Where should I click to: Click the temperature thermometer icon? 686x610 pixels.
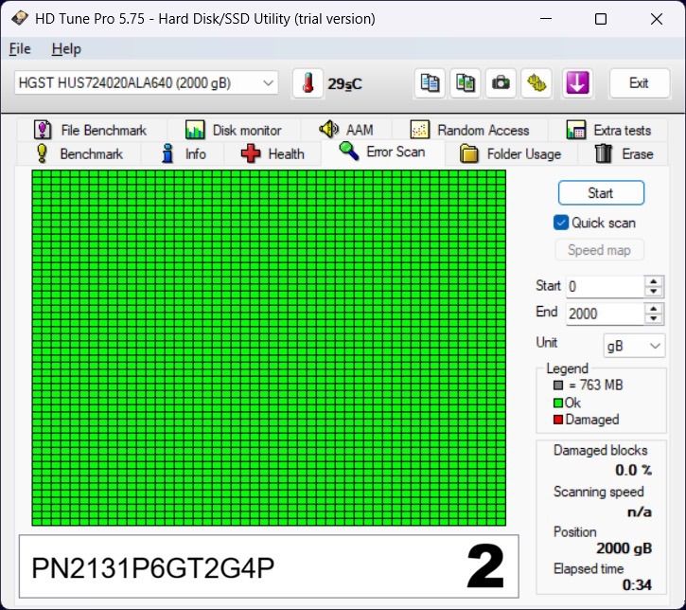pos(308,83)
